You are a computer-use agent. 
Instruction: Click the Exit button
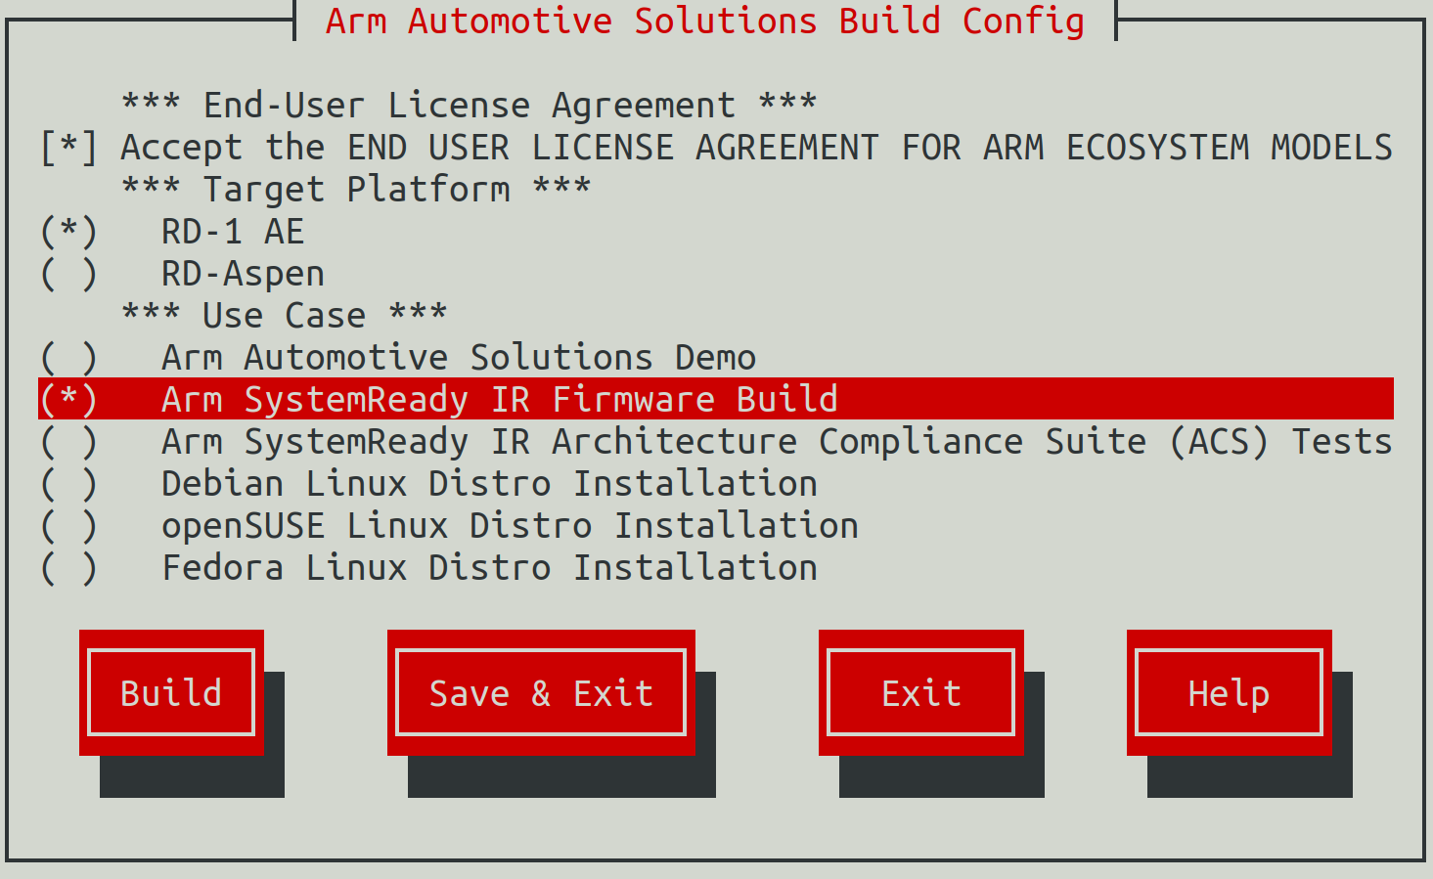point(921,693)
